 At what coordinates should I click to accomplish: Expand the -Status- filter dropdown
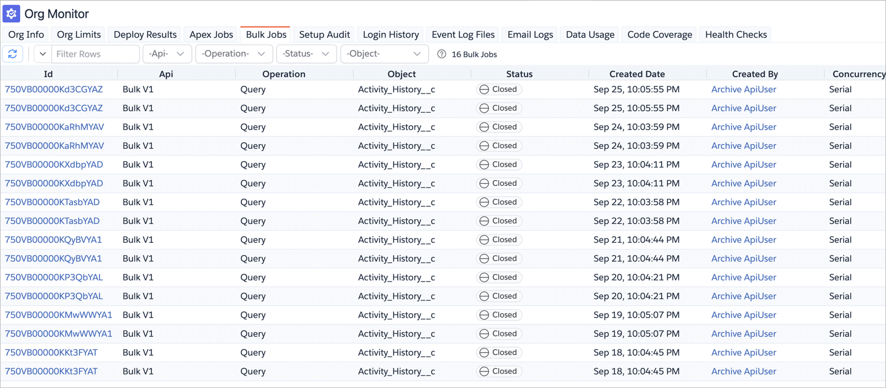point(306,54)
